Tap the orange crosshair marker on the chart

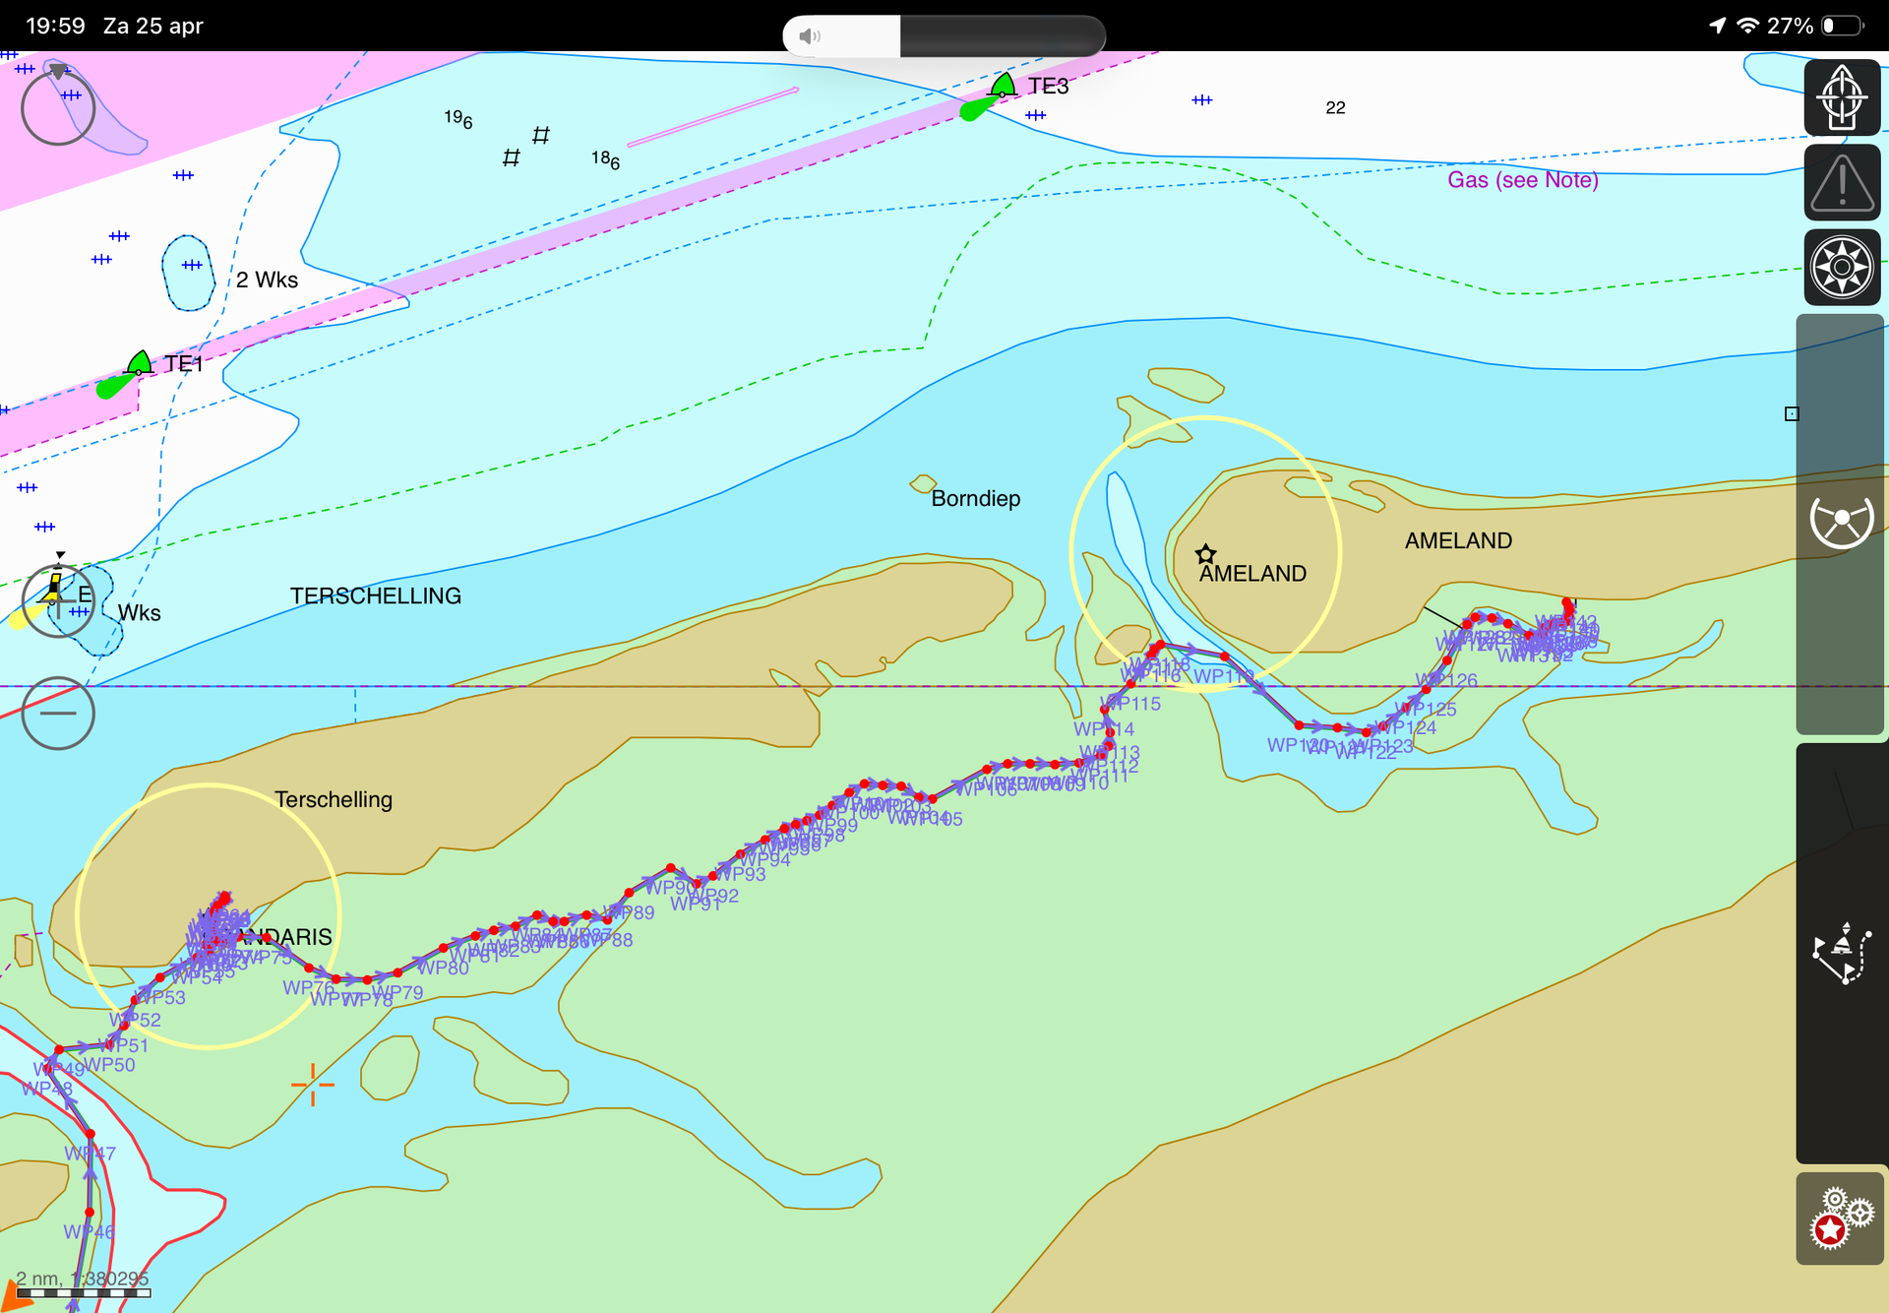[313, 1085]
